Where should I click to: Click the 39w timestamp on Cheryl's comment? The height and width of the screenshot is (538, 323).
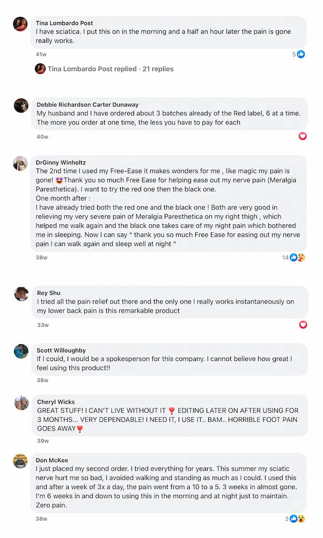[42, 441]
